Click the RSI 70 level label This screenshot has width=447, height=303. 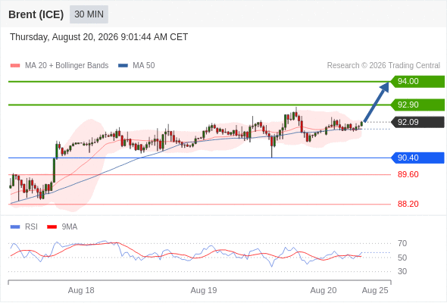(x=402, y=243)
